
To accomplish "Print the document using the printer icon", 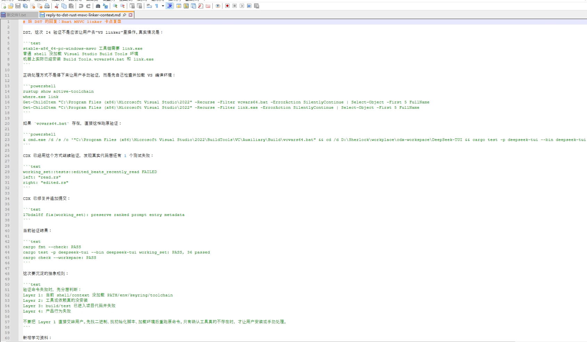I will click(x=47, y=6).
